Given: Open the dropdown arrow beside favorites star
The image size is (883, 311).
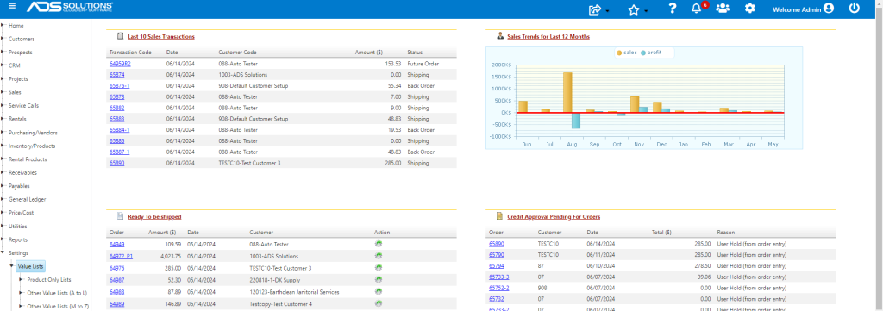Looking at the screenshot, I should point(646,11).
